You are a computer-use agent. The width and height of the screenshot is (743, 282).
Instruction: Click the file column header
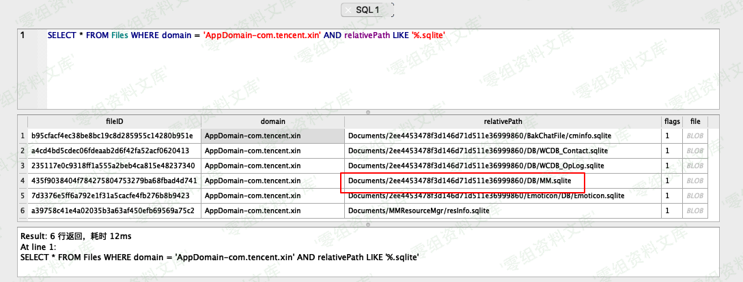coord(695,121)
